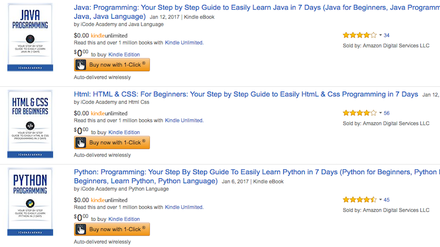The width and height of the screenshot is (440, 247).
Task: Open Kindle Edition link for Python book
Action: tap(124, 219)
